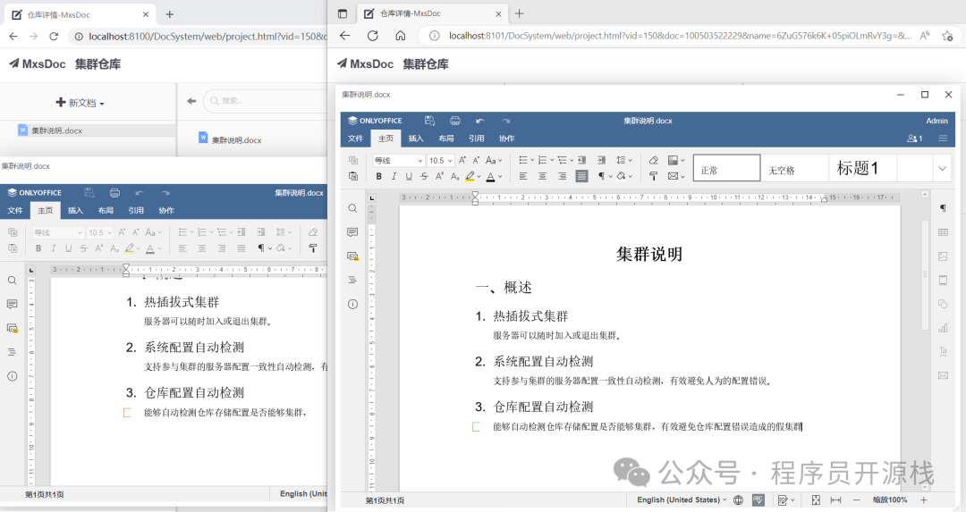The image size is (966, 512).
Task: Open font size 10.5 dropdown in right editor
Action: click(x=440, y=161)
